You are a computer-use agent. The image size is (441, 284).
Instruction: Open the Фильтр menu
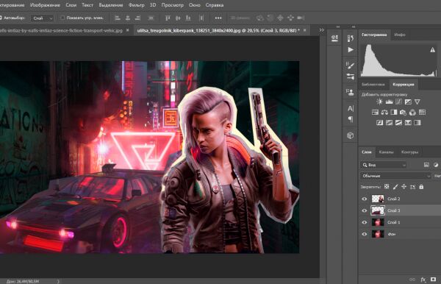137,5
